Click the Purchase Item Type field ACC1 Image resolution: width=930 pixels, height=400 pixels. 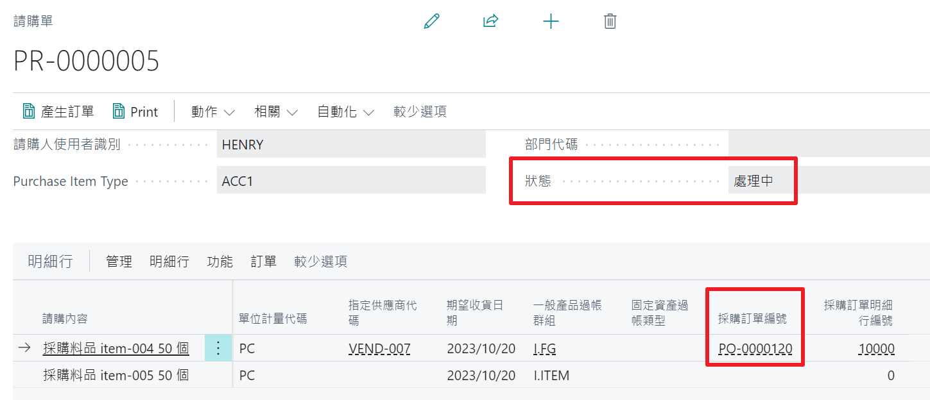(351, 181)
